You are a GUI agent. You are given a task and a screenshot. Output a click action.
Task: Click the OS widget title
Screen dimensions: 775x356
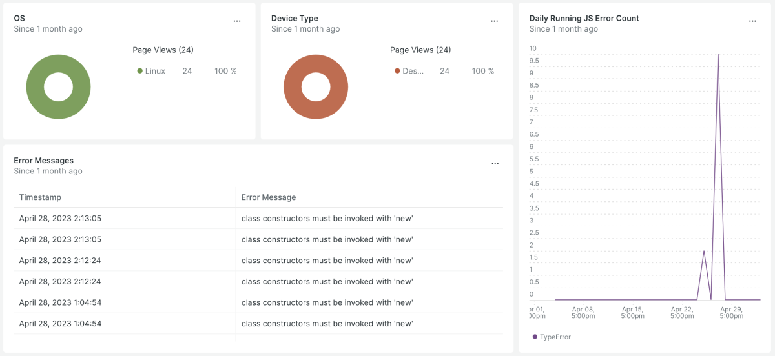[19, 18]
